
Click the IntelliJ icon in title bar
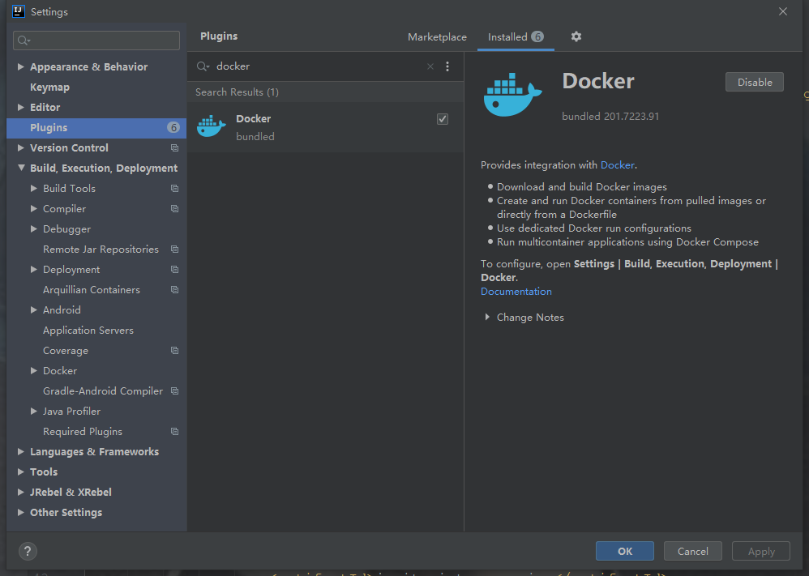19,11
